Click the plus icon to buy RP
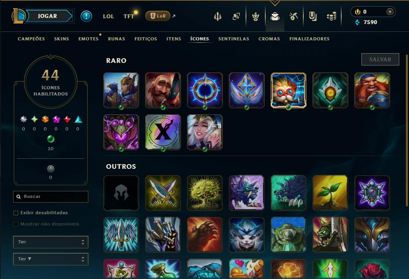409x279 pixels. tap(390, 12)
